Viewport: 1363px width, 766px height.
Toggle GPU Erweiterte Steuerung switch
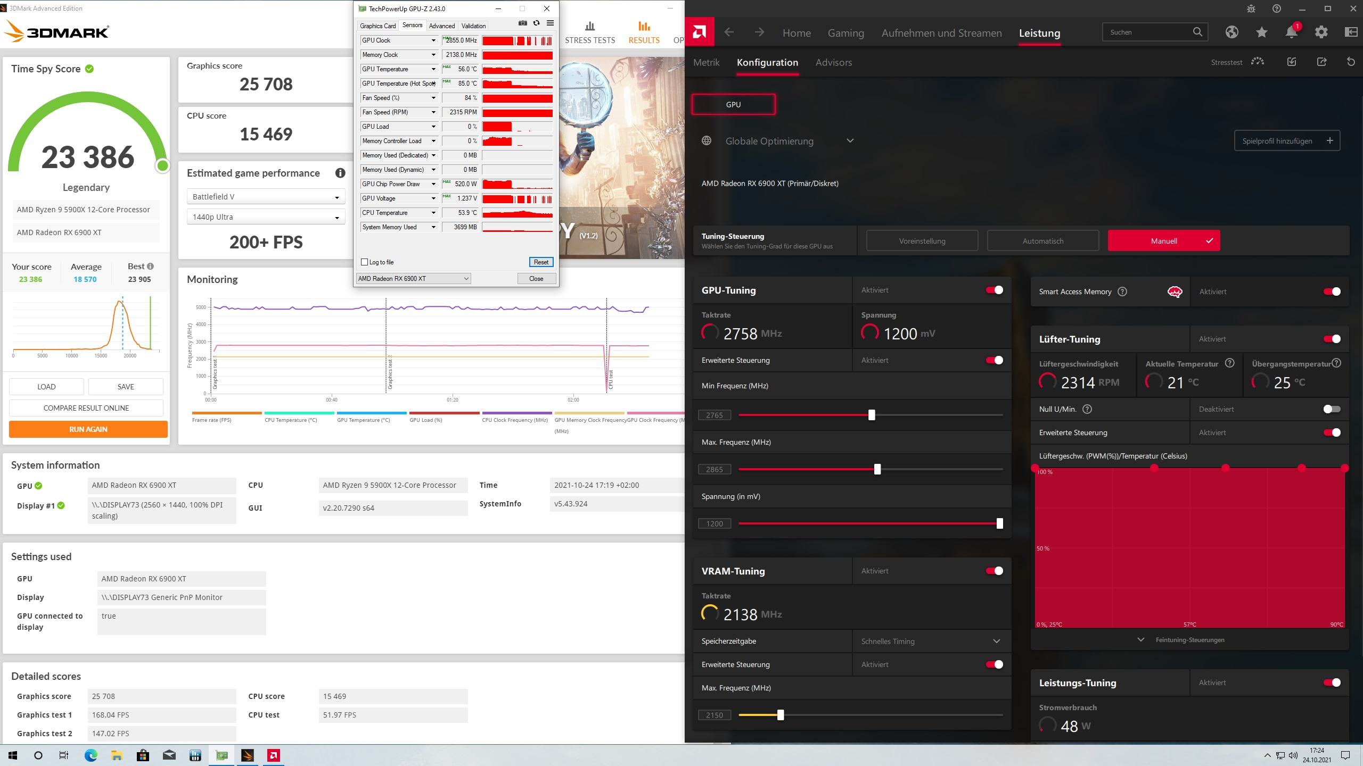(x=994, y=360)
